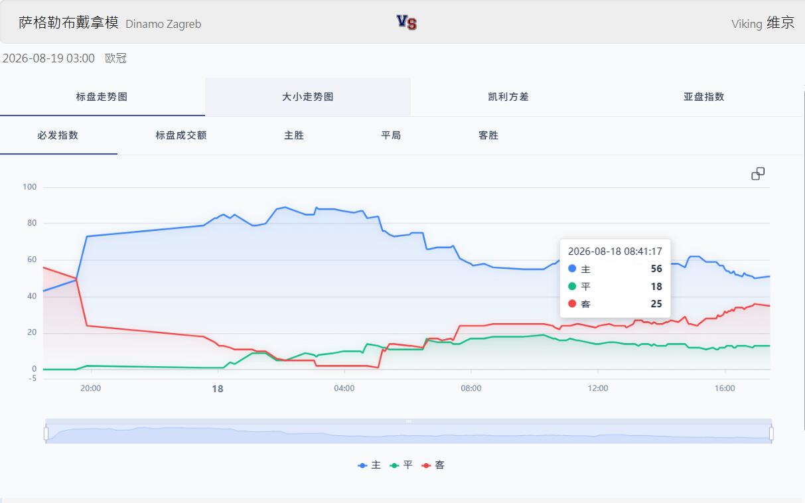805x503 pixels.
Task: Click the zoom overview mini-chart
Action: [x=409, y=434]
